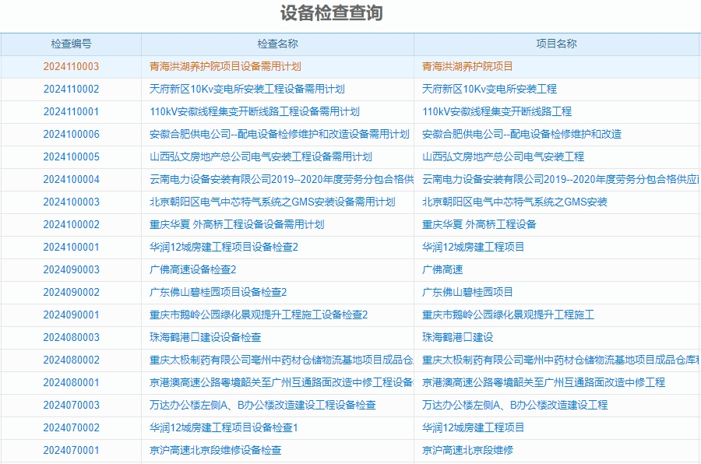Viewport: 701px width, 464px height.
Task: Select 项目名称 column header
Action: click(558, 44)
